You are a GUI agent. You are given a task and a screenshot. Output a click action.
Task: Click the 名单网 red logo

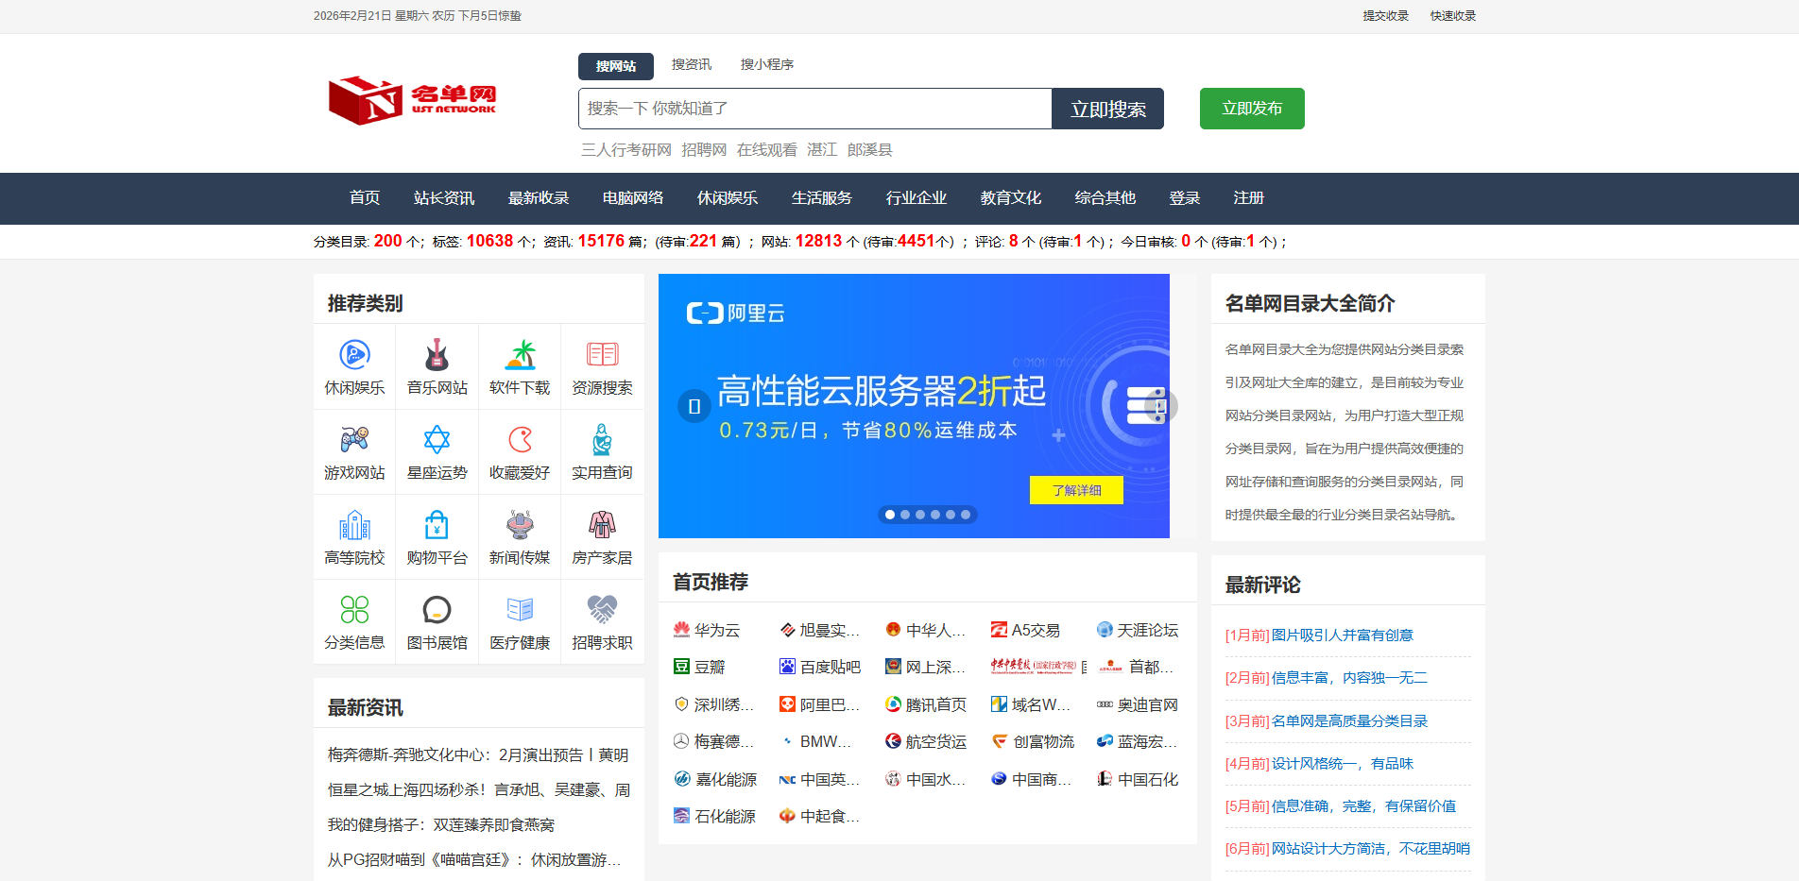coord(412,99)
